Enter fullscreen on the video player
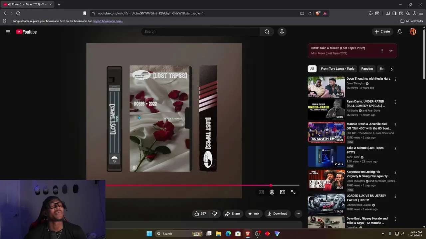 point(293,192)
